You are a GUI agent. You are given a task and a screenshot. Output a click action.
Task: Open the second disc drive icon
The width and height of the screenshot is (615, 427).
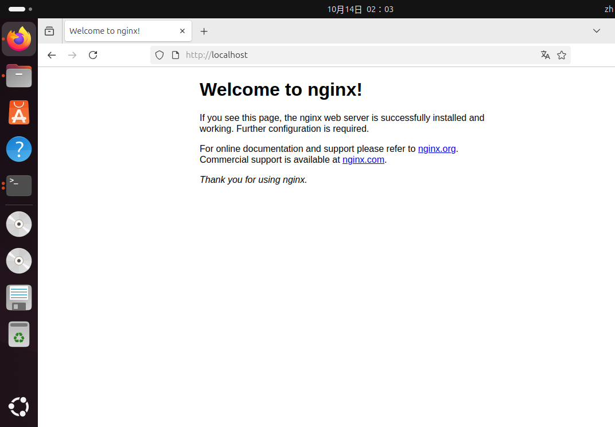tap(19, 261)
